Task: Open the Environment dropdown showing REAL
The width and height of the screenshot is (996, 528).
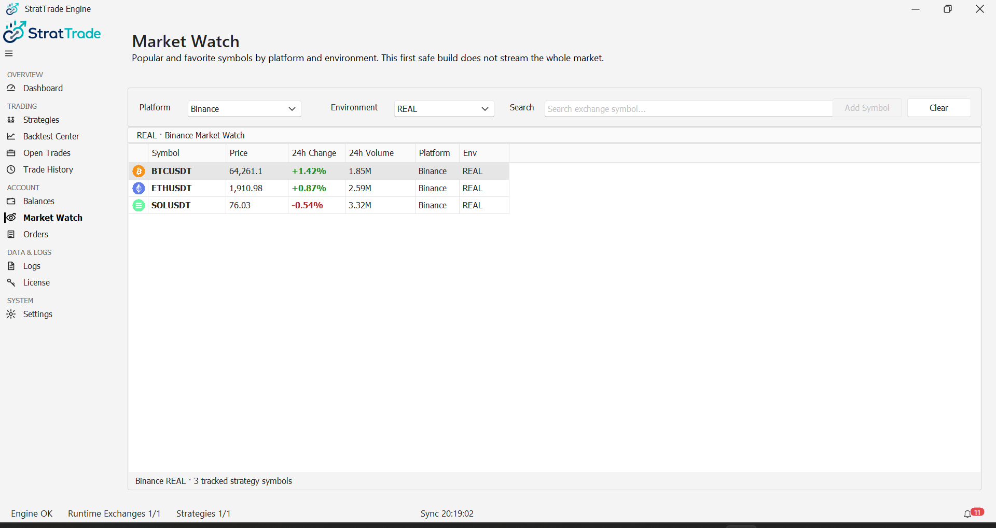Action: tap(444, 109)
